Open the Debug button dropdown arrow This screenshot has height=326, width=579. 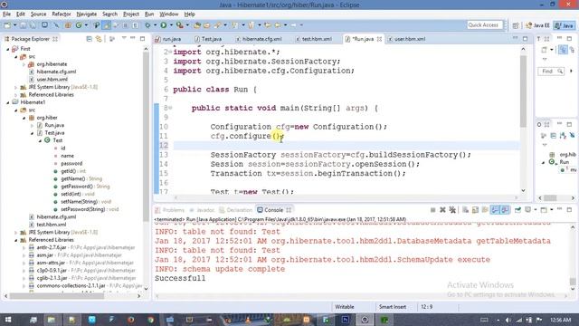(x=155, y=25)
